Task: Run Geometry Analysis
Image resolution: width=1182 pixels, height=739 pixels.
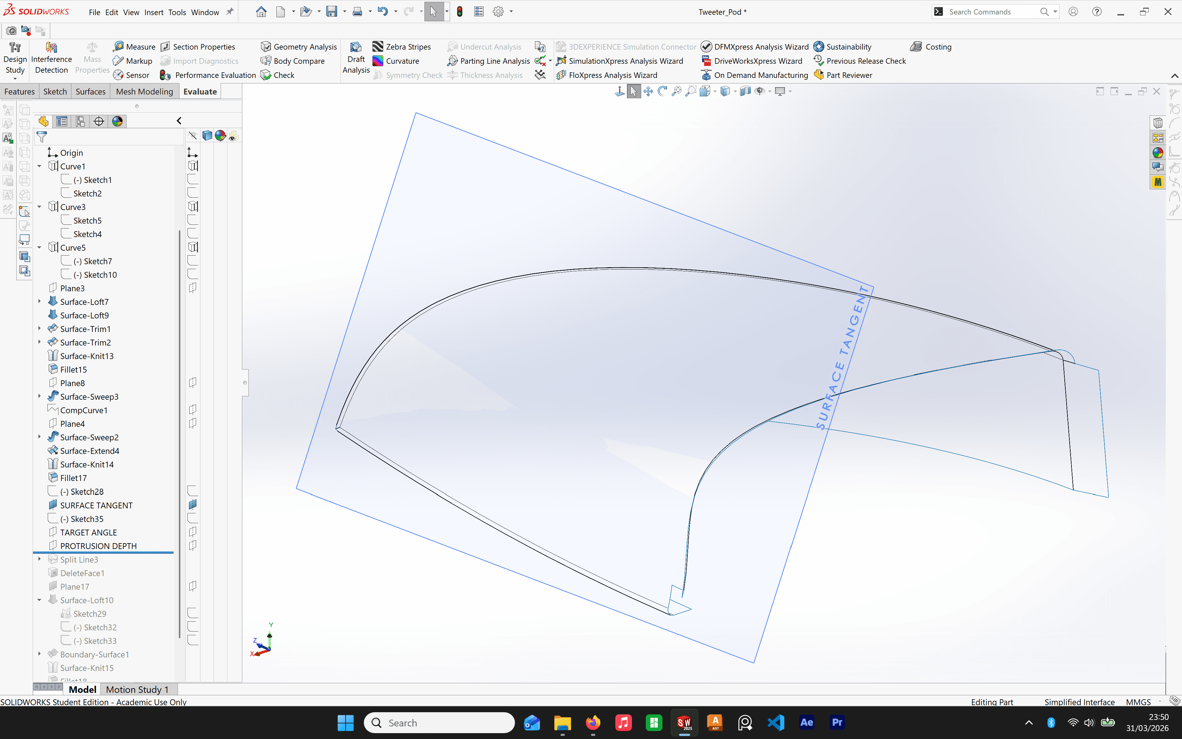Action: (x=299, y=46)
